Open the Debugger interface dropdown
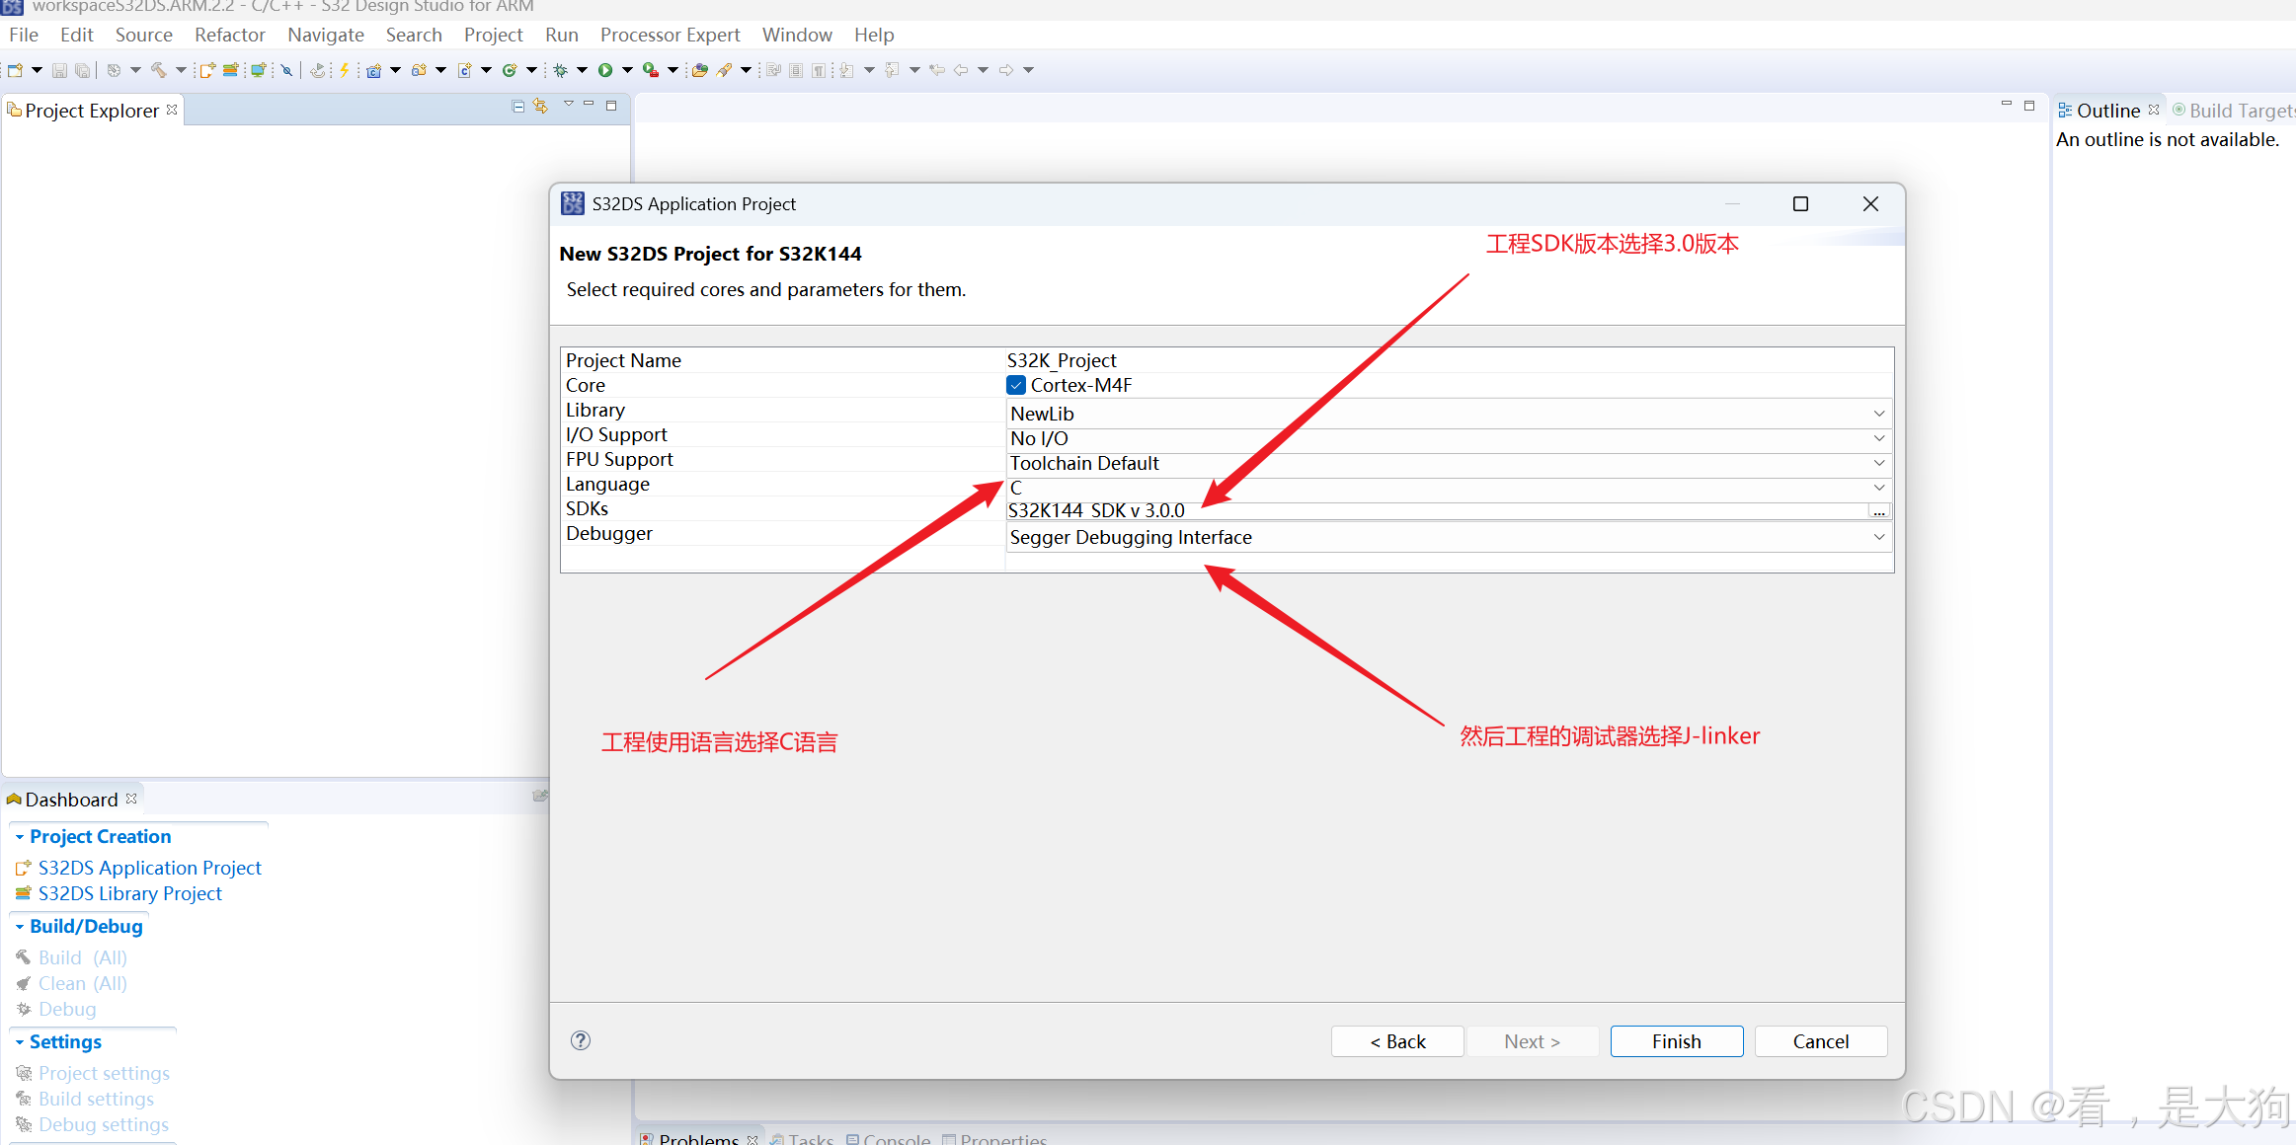Screen dimensions: 2296x1145 pyautogui.click(x=1878, y=537)
